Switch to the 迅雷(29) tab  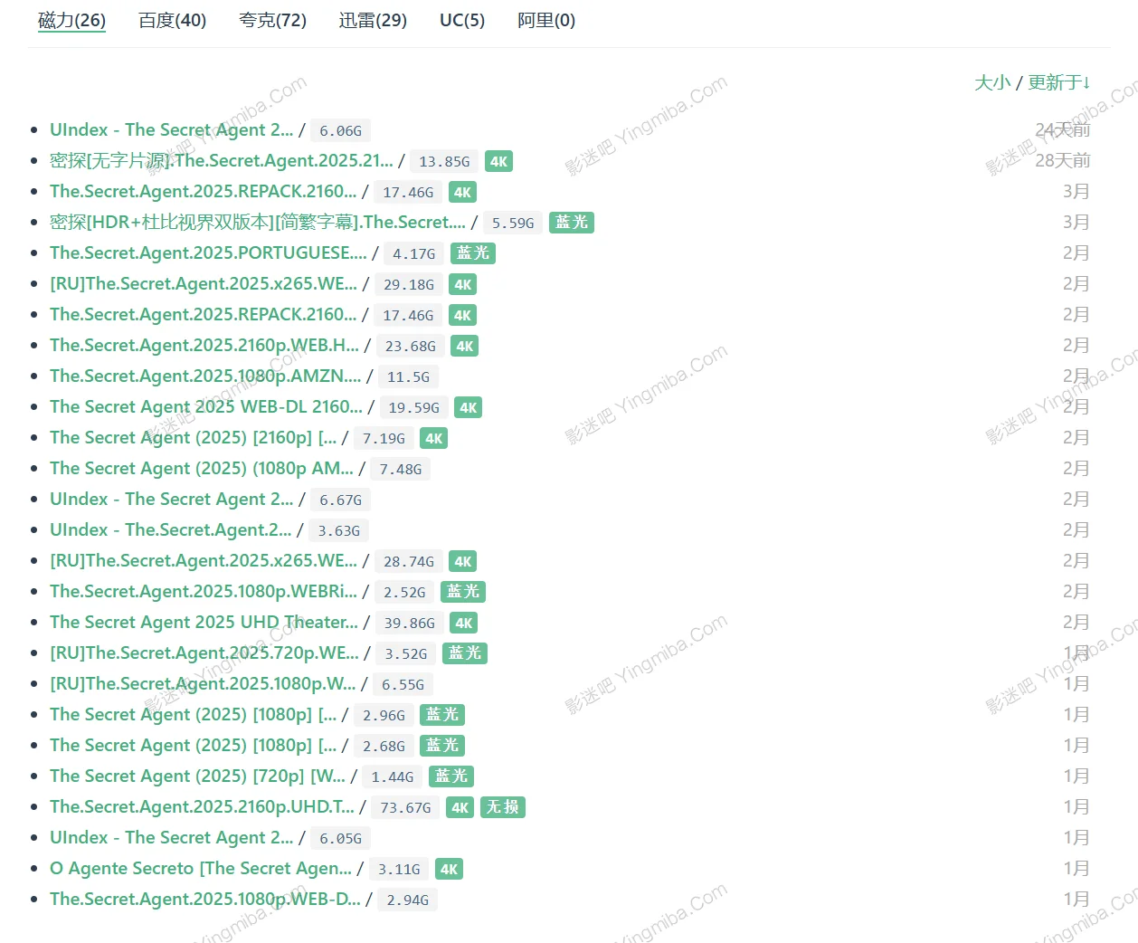pyautogui.click(x=372, y=20)
